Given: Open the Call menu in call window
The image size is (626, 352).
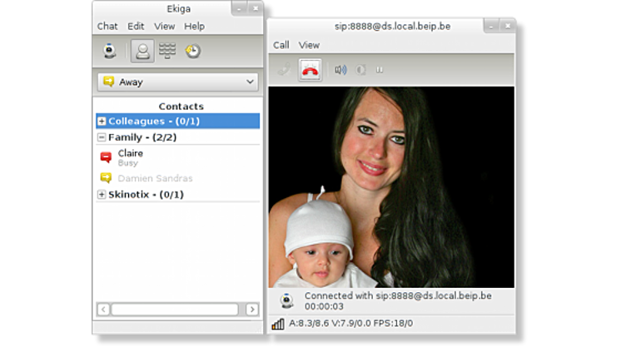Looking at the screenshot, I should click(x=281, y=45).
